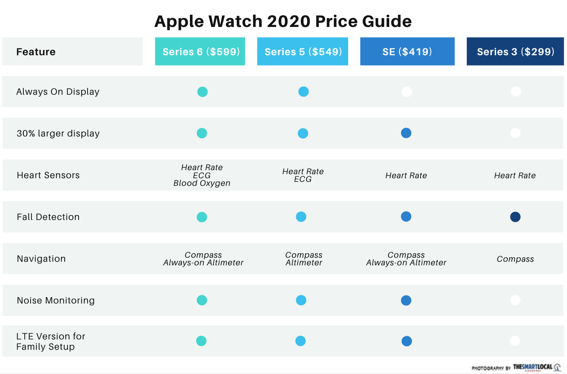This screenshot has height=374, width=567.
Task: Toggle empty Series 3 Noise Monitoring circle
Action: [515, 300]
